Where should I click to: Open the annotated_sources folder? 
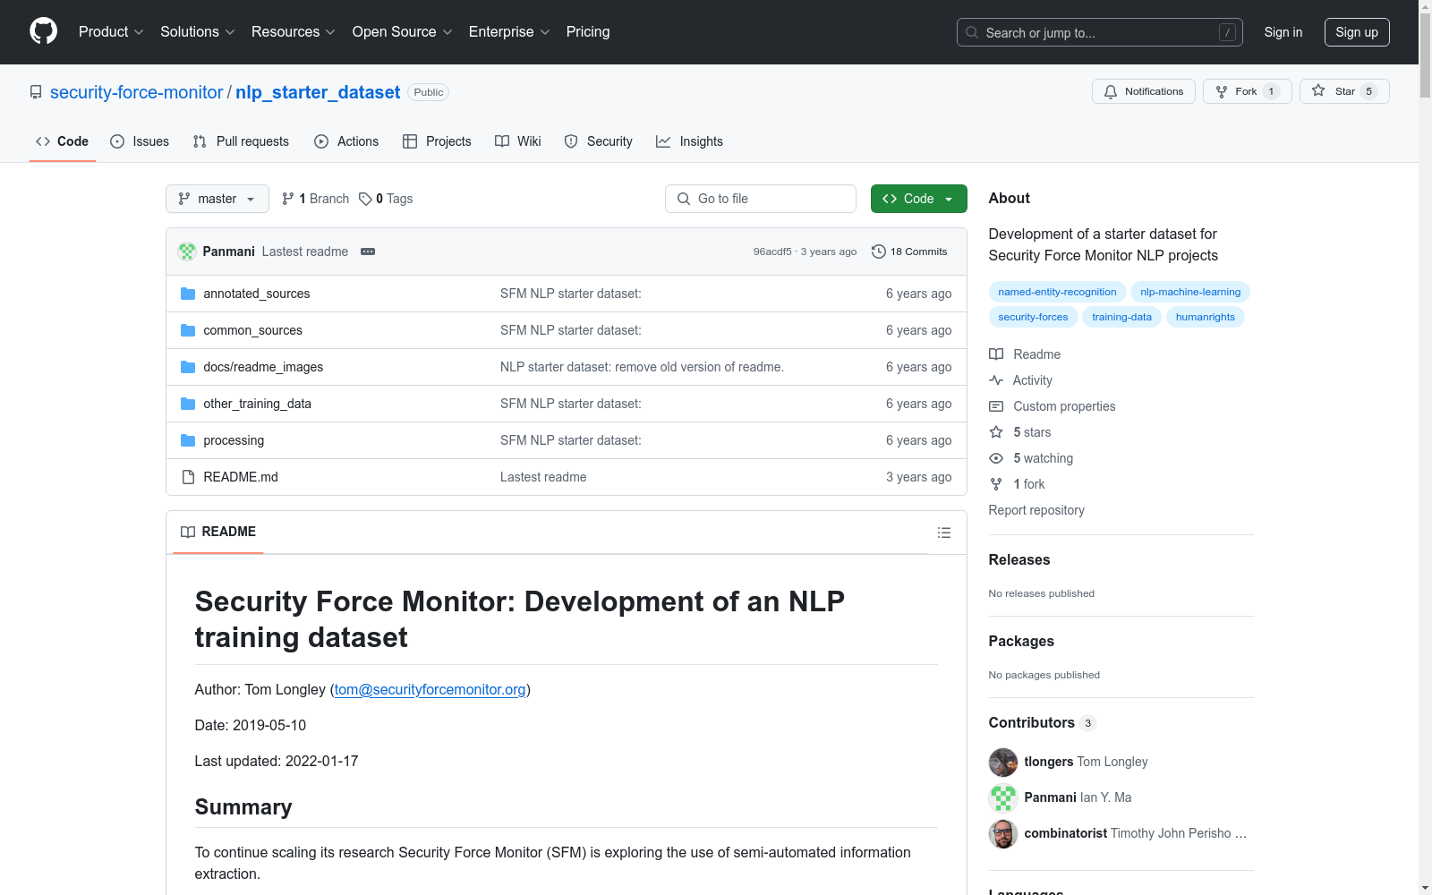point(257,294)
